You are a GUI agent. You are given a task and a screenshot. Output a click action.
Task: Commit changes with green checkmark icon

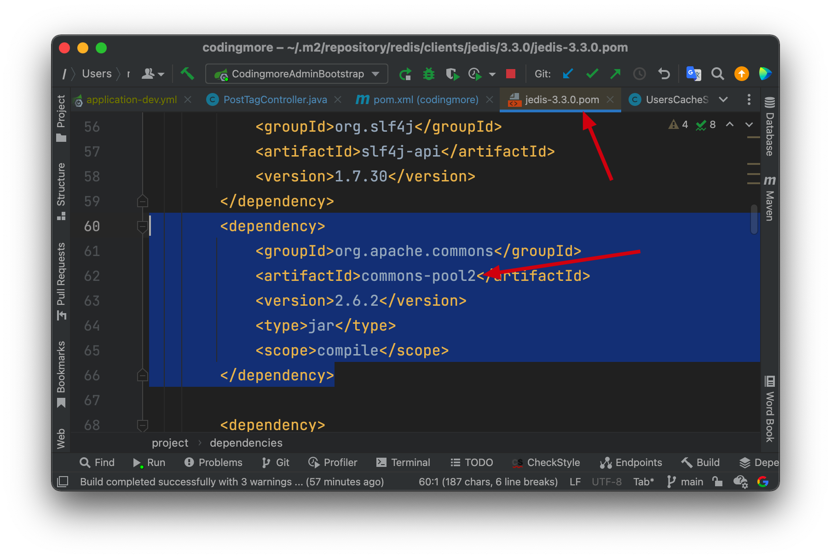click(592, 74)
